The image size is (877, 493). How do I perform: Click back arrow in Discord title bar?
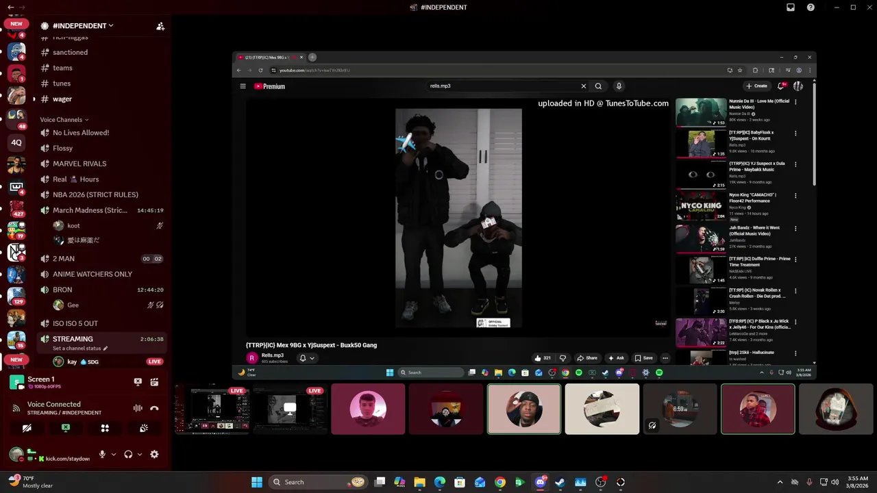[10, 7]
